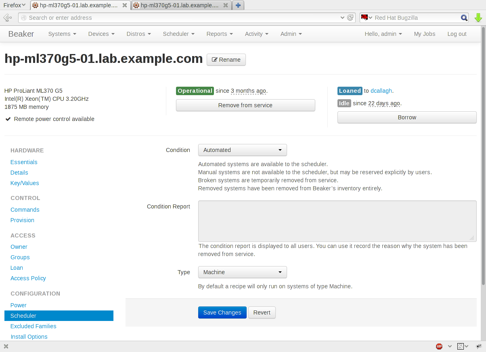Click into the Condition Report text area
This screenshot has width=486, height=352.
point(337,221)
